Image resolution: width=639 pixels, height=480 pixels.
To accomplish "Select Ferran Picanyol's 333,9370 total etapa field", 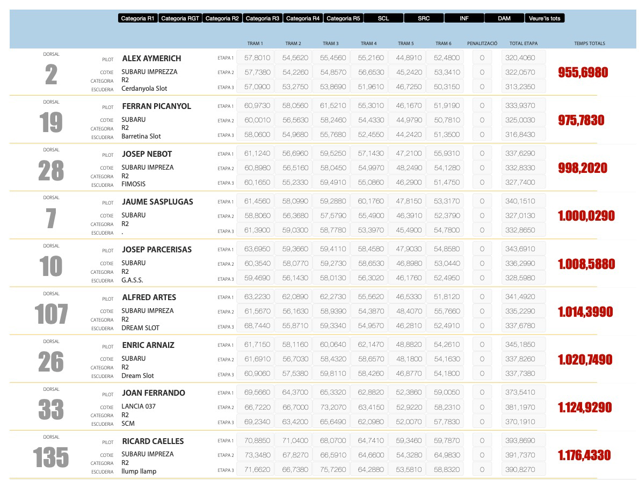I will (x=523, y=106).
